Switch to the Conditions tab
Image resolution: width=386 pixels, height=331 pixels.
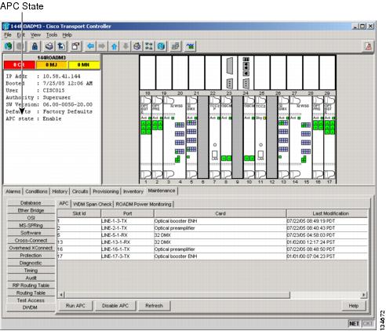(36, 191)
